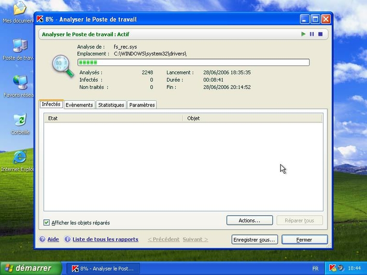Open the Aide link
The height and width of the screenshot is (275, 367).
[x=53, y=239]
